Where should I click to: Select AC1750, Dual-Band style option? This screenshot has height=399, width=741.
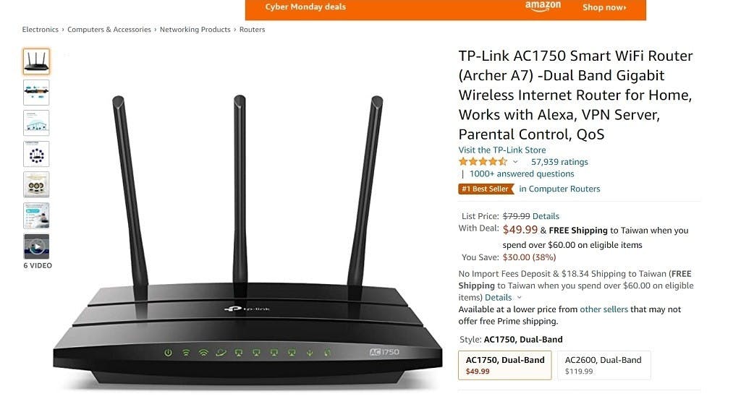pyautogui.click(x=504, y=365)
